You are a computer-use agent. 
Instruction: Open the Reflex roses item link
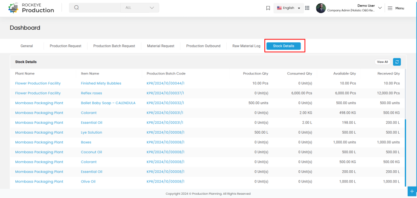92,93
